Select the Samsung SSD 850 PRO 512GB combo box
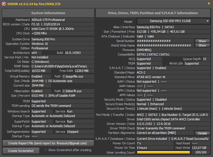The height and width of the screenshot is (157, 213). [x=174, y=21]
